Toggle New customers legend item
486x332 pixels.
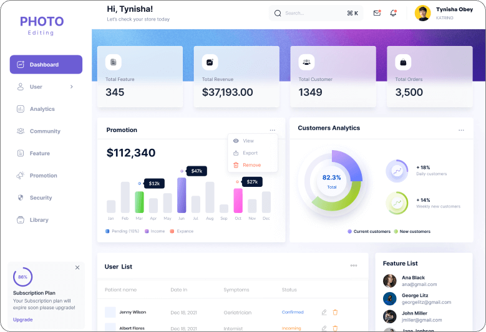pos(412,232)
